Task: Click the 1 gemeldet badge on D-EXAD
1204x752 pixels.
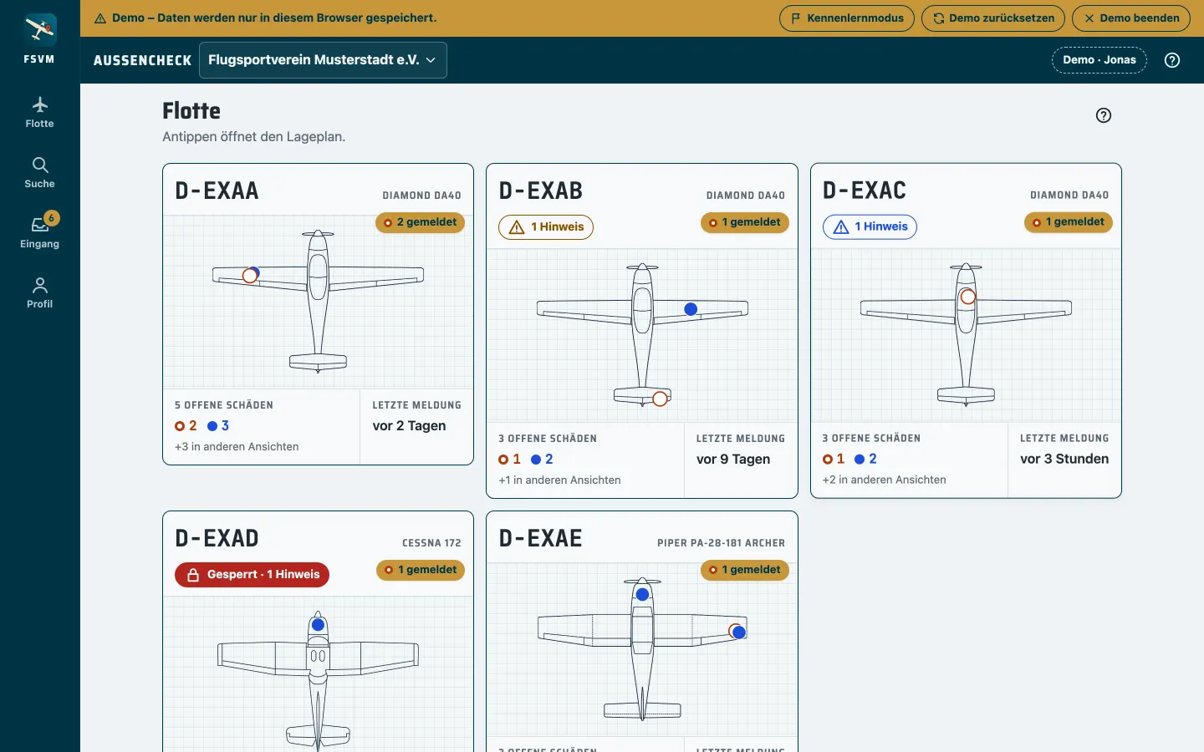Action: [x=421, y=570]
